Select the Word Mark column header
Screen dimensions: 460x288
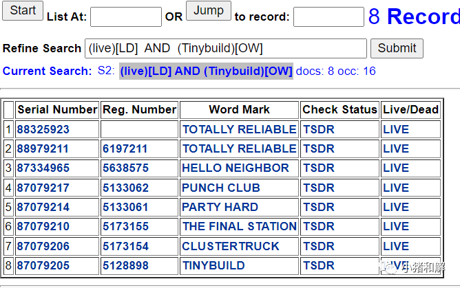239,110
